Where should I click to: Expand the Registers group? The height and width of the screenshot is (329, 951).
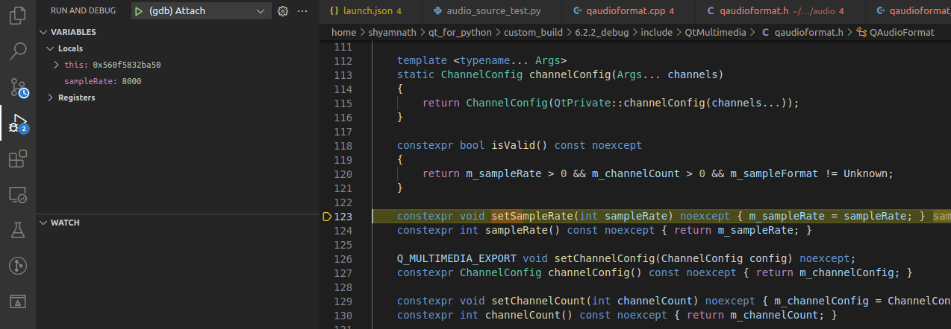click(51, 98)
